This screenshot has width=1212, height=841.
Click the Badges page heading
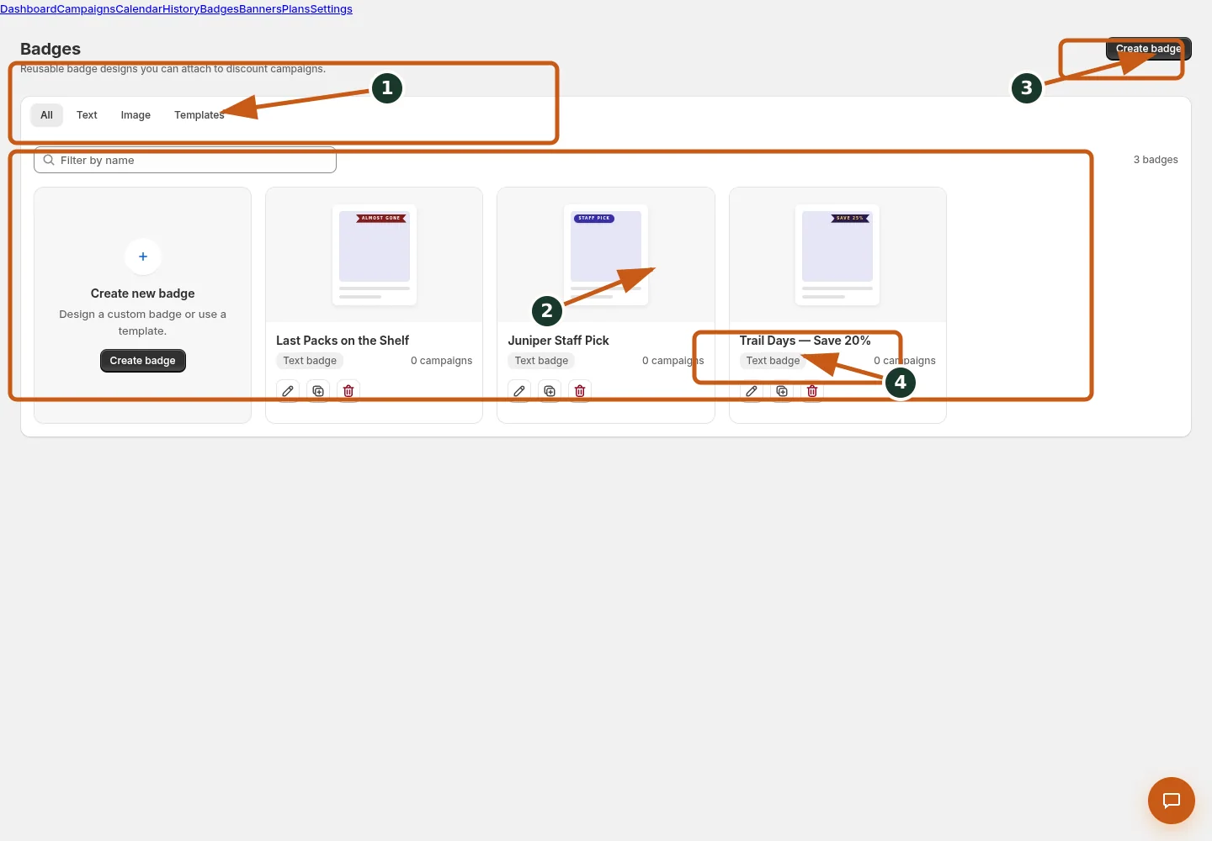point(50,49)
